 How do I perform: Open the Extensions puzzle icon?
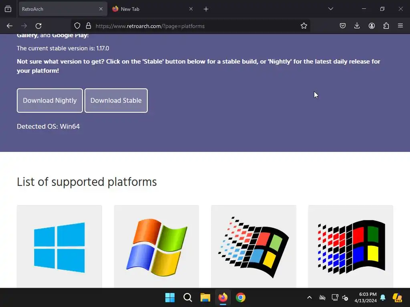[x=386, y=26]
